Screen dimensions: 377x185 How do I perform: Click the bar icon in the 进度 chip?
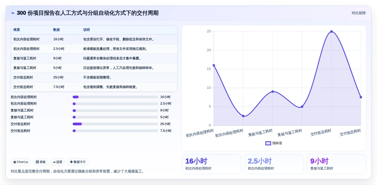[54, 162]
